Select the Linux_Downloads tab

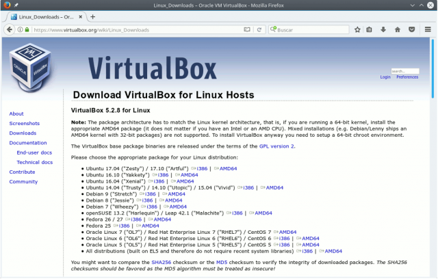coord(46,17)
